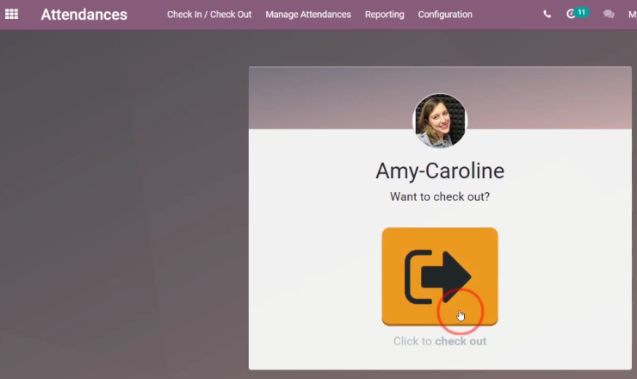Open the apps grid home menu
637x379 pixels.
click(11, 15)
